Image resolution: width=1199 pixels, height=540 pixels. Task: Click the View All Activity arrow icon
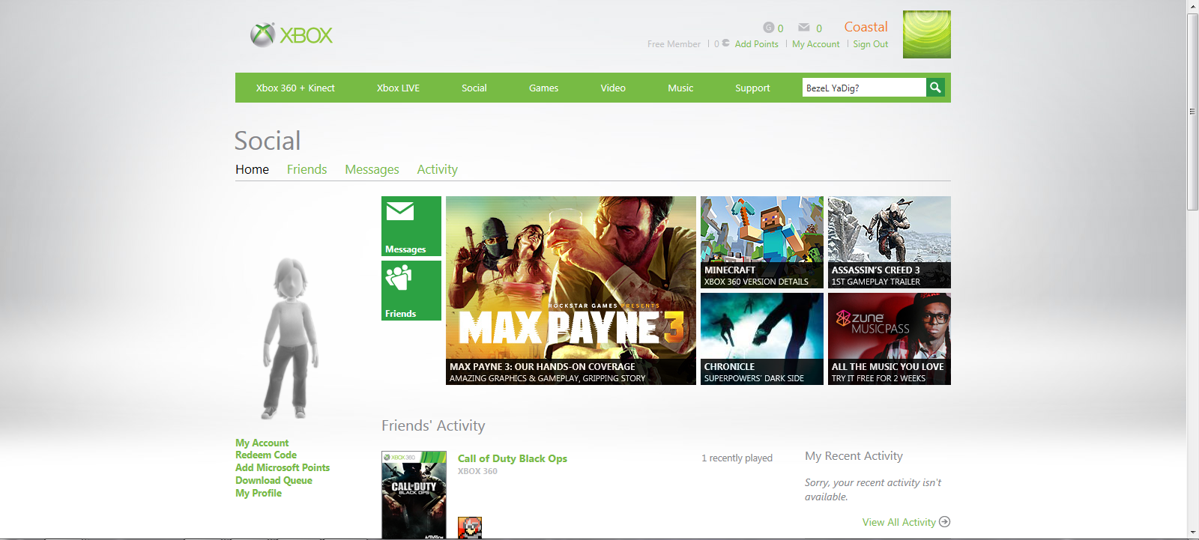[x=944, y=522]
